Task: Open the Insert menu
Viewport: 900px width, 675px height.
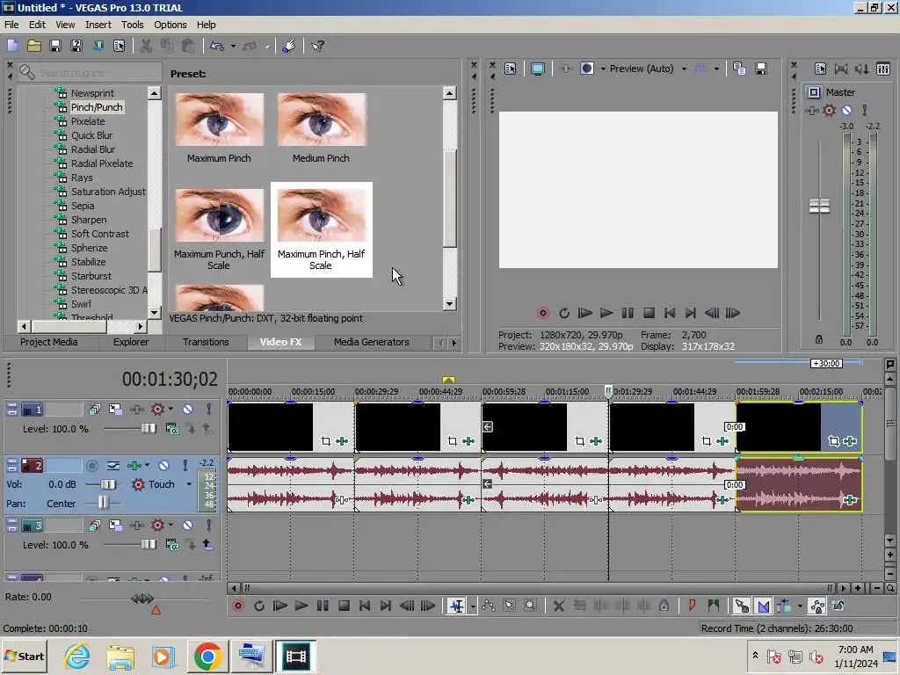Action: (98, 25)
